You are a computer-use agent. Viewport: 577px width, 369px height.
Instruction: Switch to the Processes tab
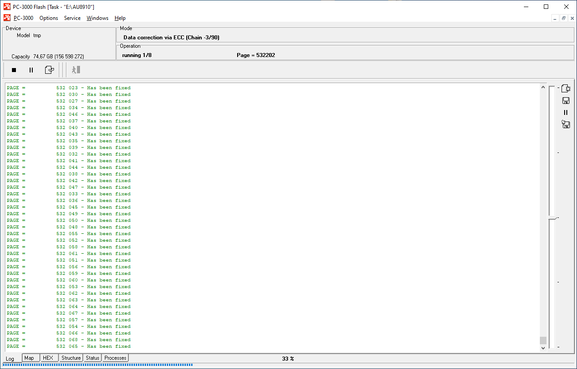[115, 358]
